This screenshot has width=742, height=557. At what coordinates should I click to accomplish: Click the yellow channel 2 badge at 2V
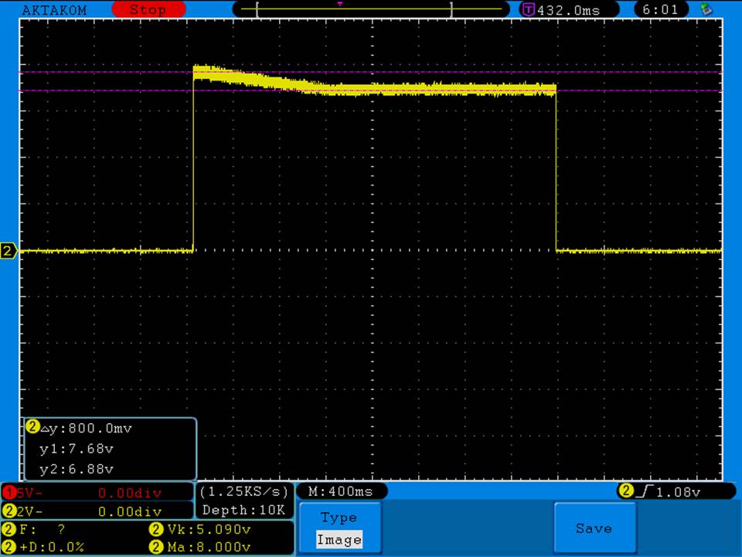(9, 511)
